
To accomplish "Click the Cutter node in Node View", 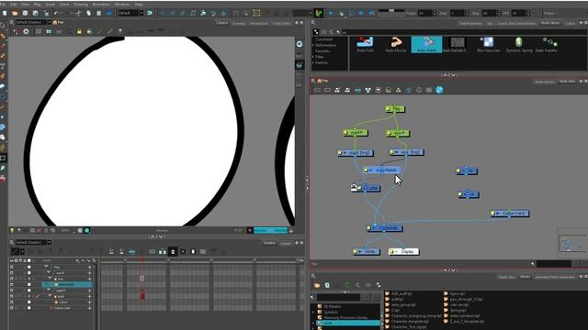I will point(368,188).
